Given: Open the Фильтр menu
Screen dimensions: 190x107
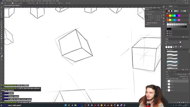Looking at the screenshot, I should pyautogui.click(x=33, y=1).
